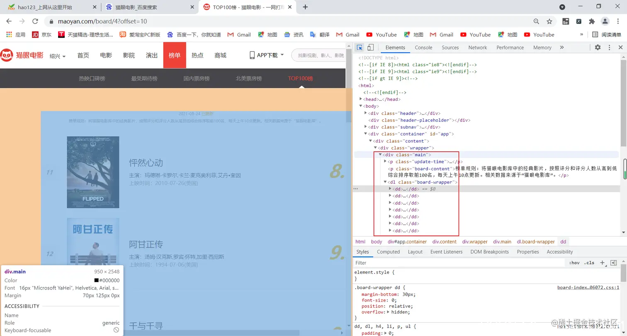Image resolution: width=627 pixels, height=336 pixels.
Task: Expand the div class header node
Action: pos(365,113)
